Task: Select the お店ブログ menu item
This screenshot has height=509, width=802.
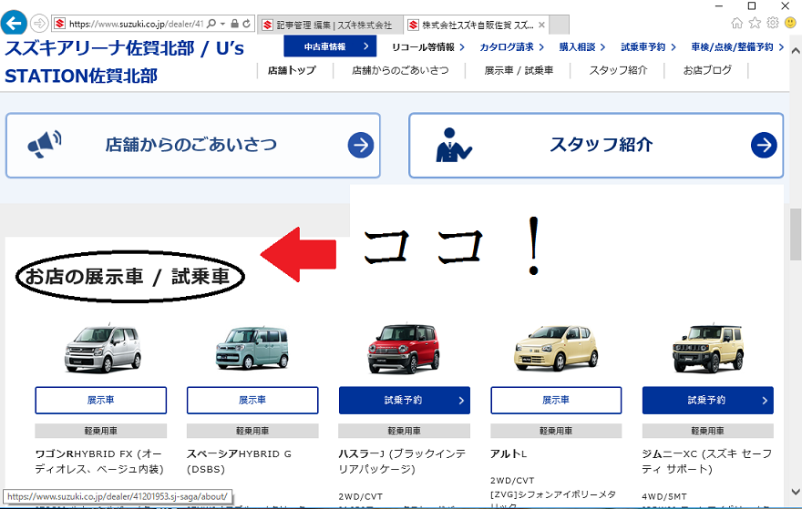Action: (707, 70)
